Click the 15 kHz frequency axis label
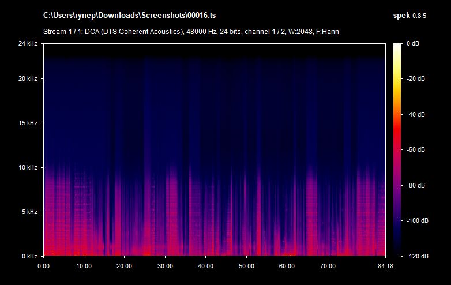Image resolution: width=451 pixels, height=285 pixels. pos(28,123)
